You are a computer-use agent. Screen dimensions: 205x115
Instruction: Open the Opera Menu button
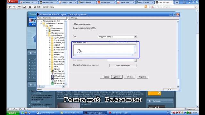click(12, 2)
